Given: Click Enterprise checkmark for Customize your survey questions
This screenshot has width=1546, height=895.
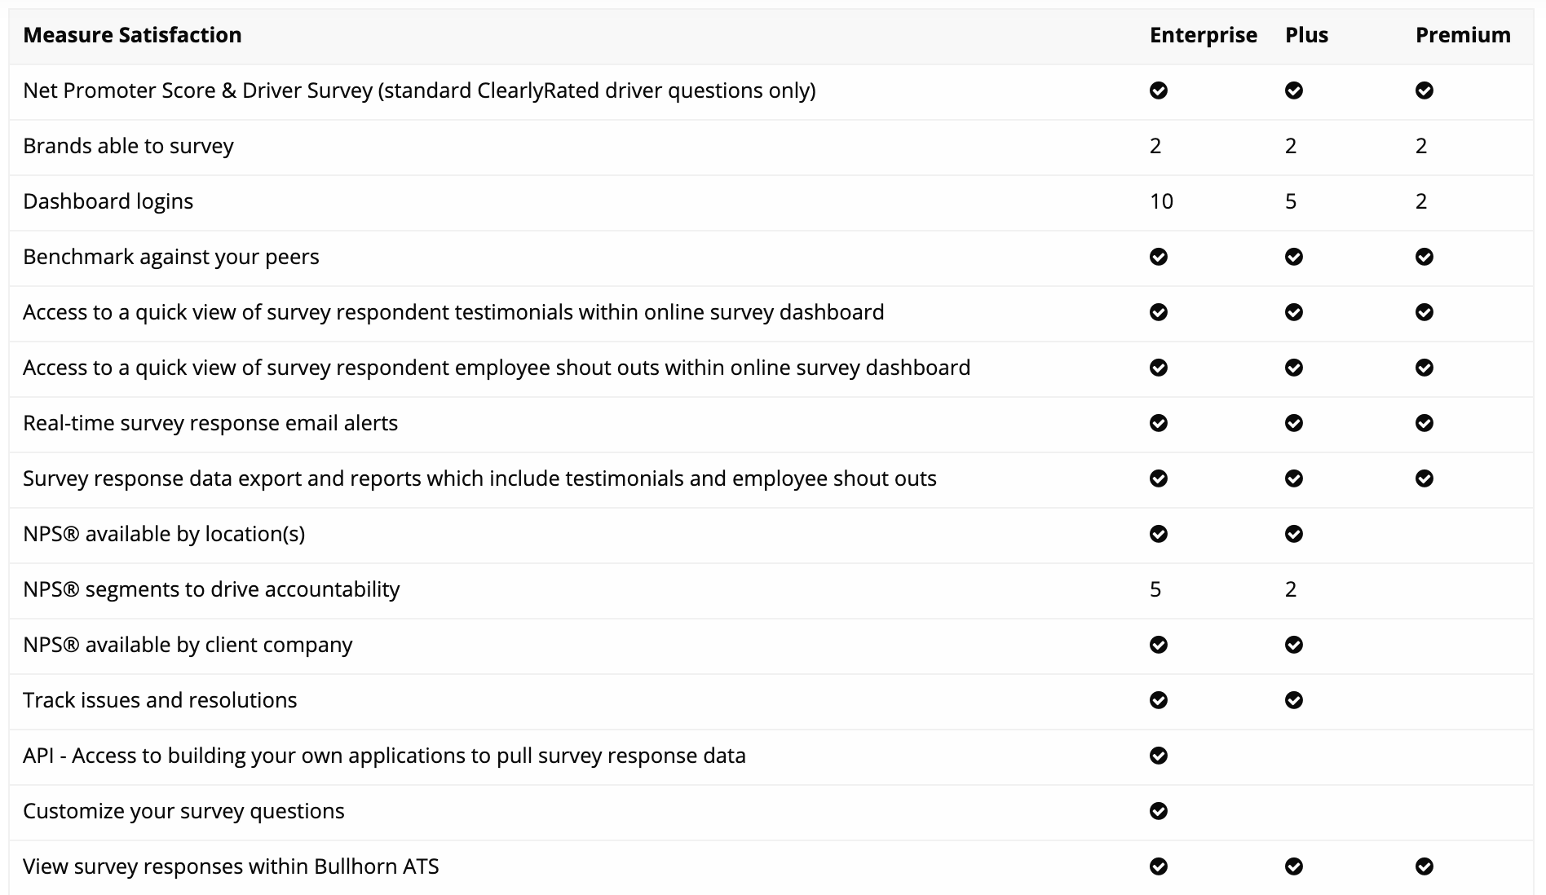Looking at the screenshot, I should point(1159,811).
